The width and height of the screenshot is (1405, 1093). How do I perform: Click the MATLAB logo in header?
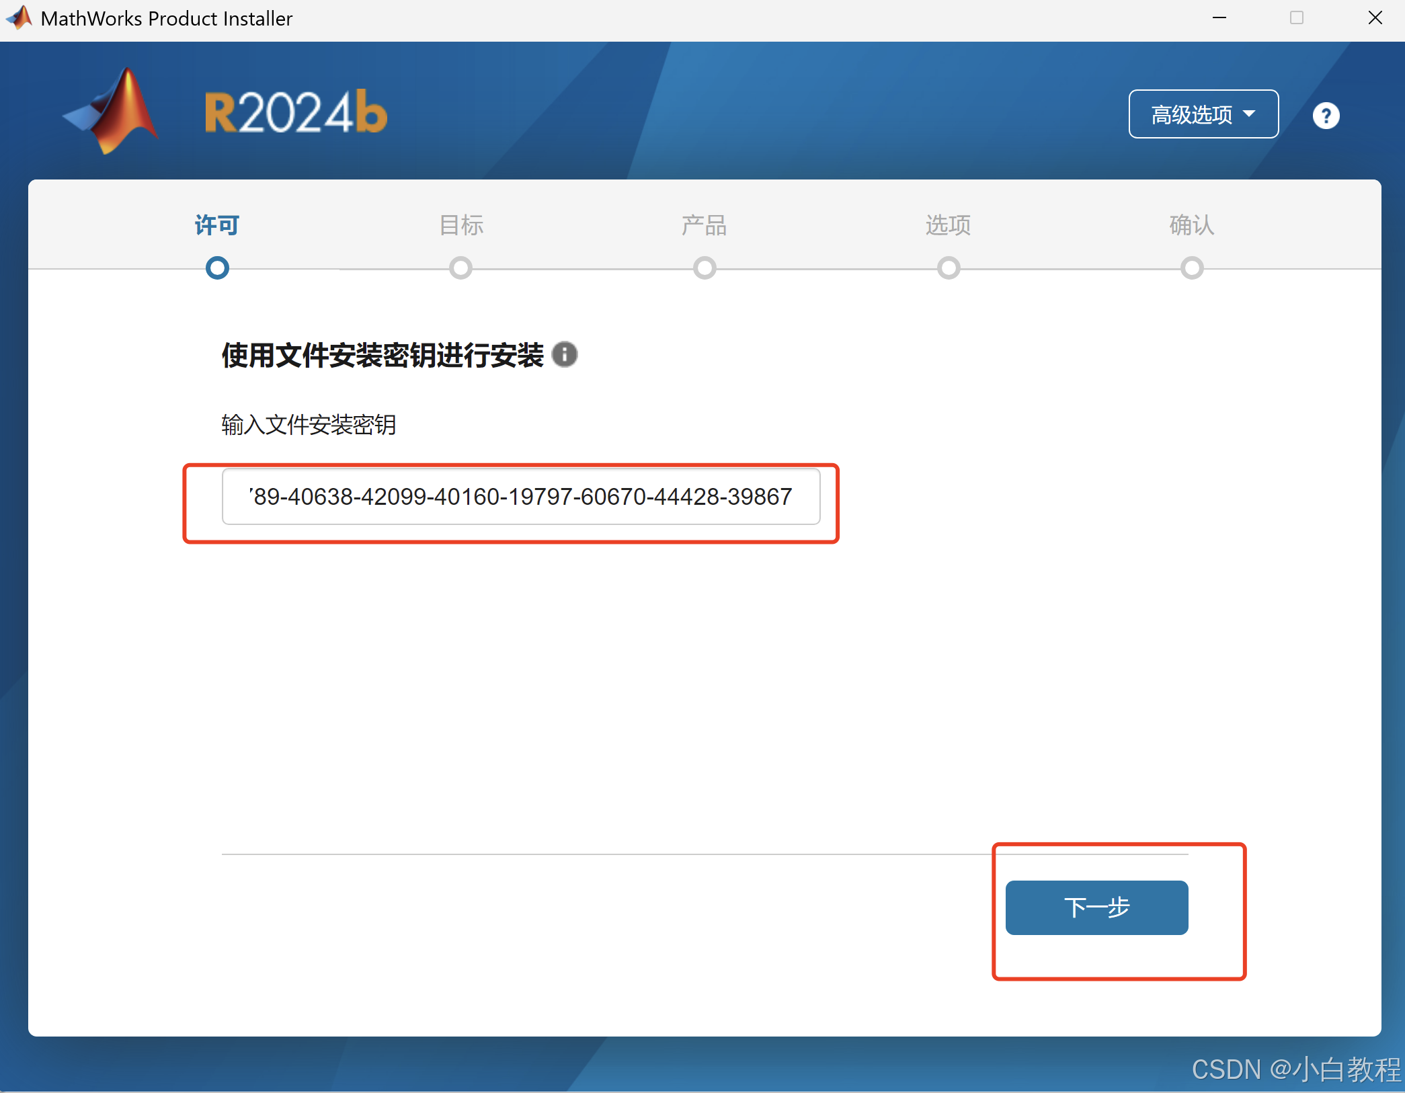[113, 112]
